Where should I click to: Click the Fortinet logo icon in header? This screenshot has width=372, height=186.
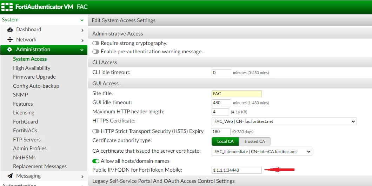[7, 7]
